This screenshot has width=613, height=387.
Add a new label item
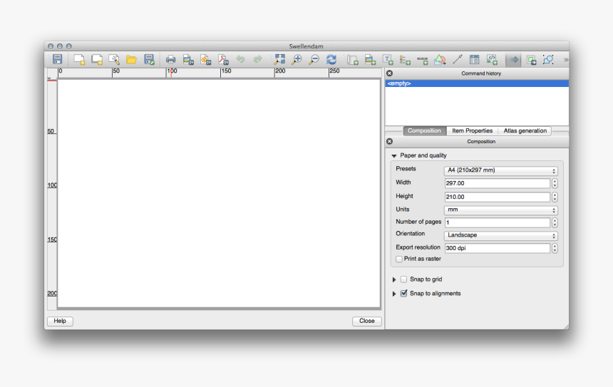388,59
